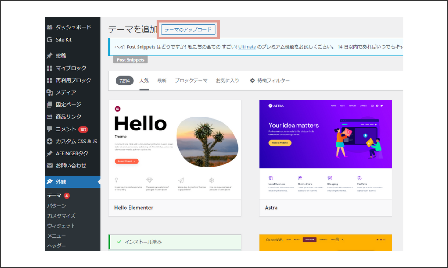The height and width of the screenshot is (268, 448).
Task: Open the Site Kit menu
Action: coord(64,40)
